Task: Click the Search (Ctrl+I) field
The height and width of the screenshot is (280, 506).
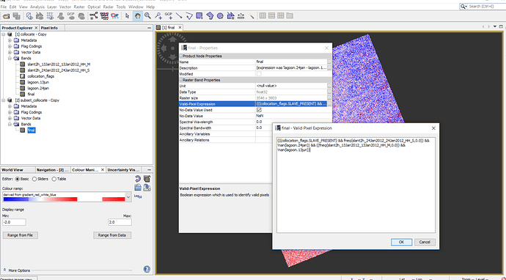Action: tap(485, 7)
